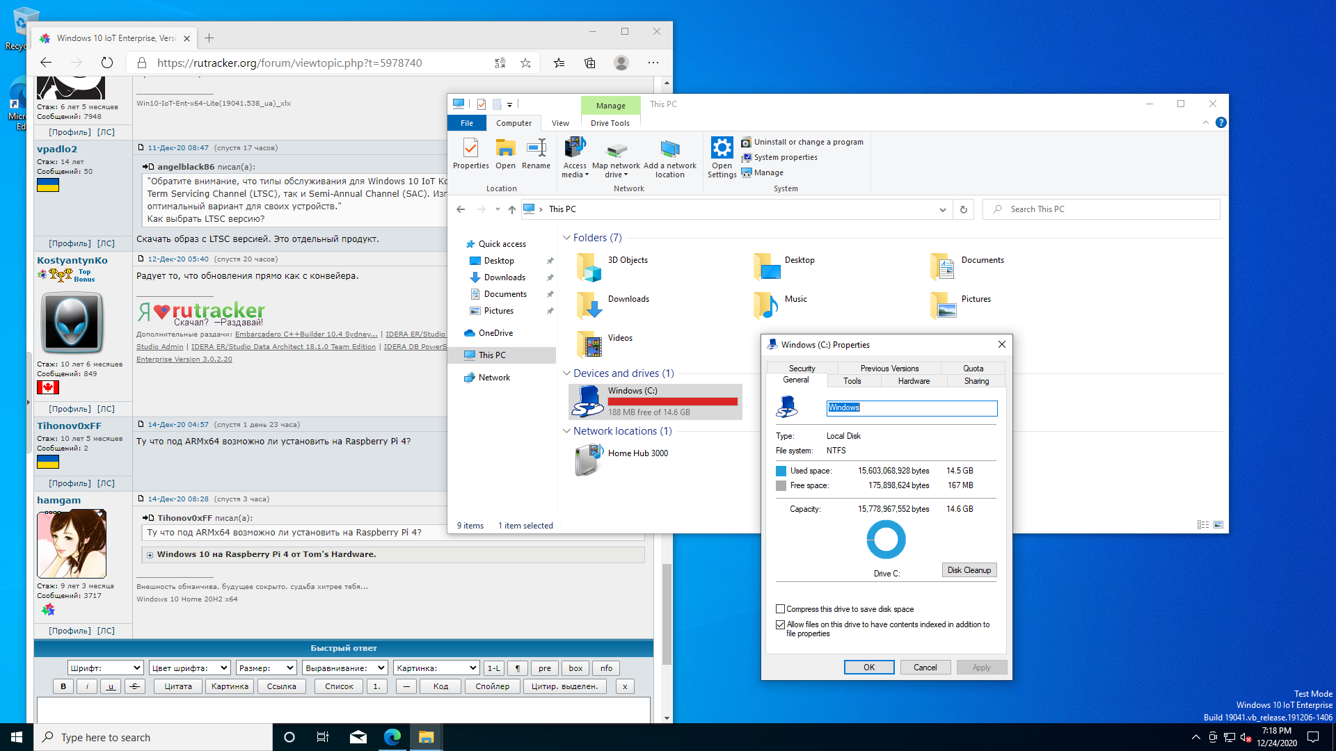
Task: Open the Картинка dropdown
Action: click(436, 668)
